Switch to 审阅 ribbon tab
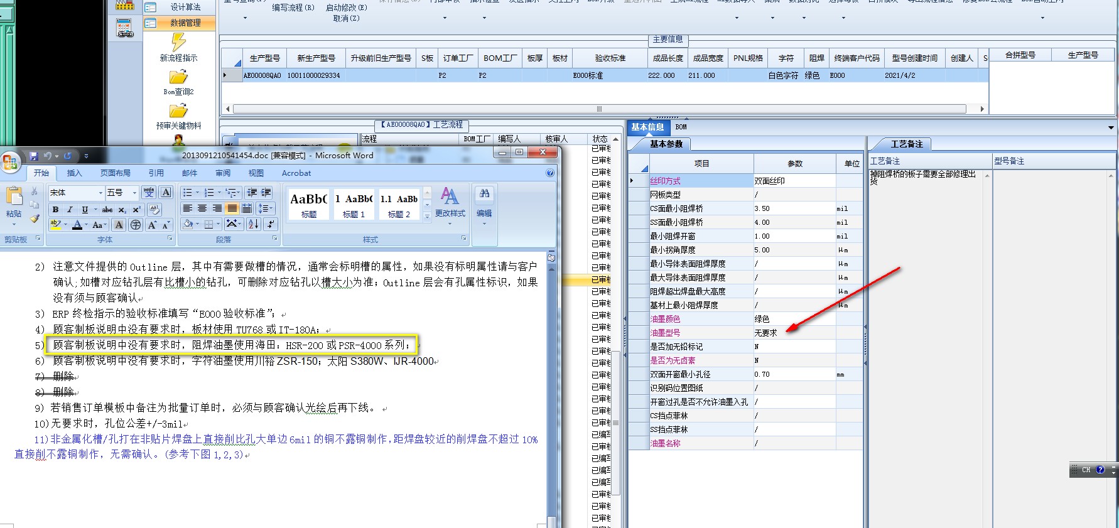The height and width of the screenshot is (528, 1119). (x=223, y=173)
